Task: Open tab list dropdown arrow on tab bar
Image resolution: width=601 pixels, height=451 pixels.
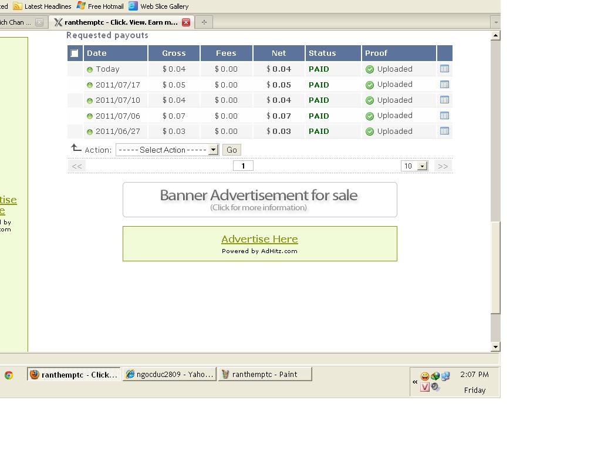Action: pos(496,22)
